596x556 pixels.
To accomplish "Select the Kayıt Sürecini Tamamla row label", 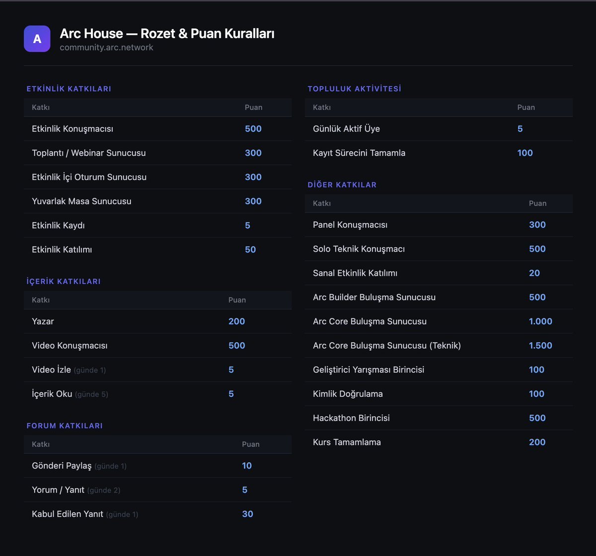I will click(x=359, y=153).
